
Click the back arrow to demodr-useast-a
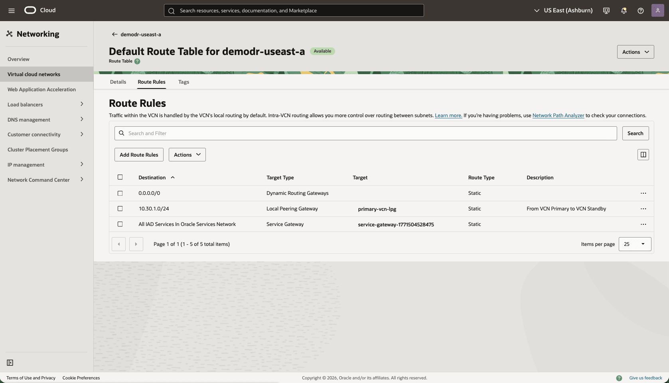point(114,34)
